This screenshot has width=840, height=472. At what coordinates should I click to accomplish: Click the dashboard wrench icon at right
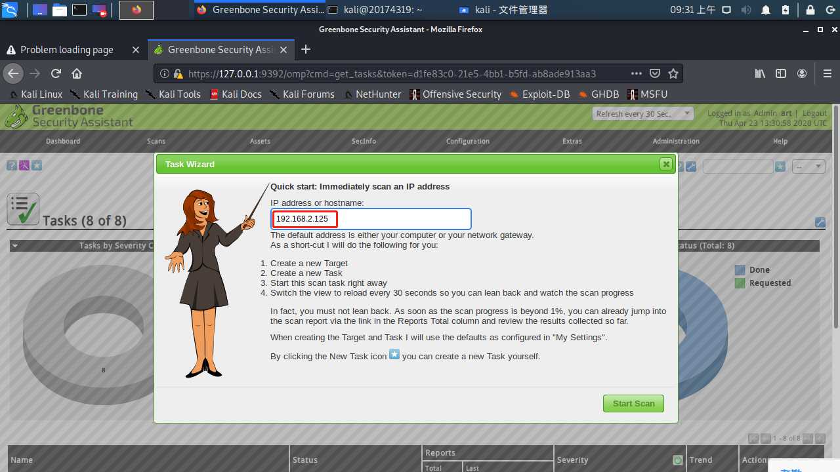click(820, 222)
